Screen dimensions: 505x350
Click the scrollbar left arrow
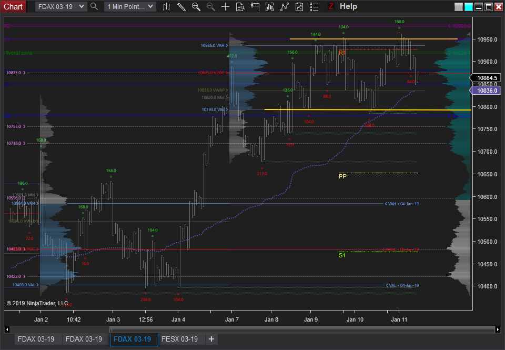click(x=7, y=329)
